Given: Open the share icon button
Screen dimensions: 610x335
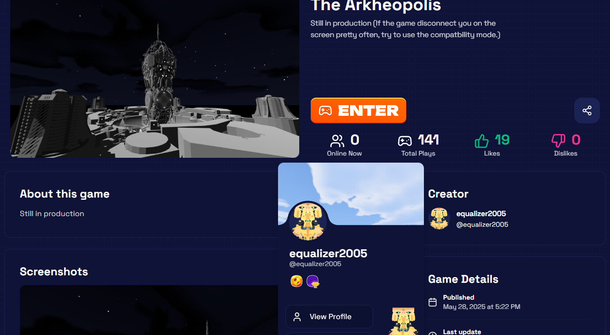Looking at the screenshot, I should [x=587, y=110].
